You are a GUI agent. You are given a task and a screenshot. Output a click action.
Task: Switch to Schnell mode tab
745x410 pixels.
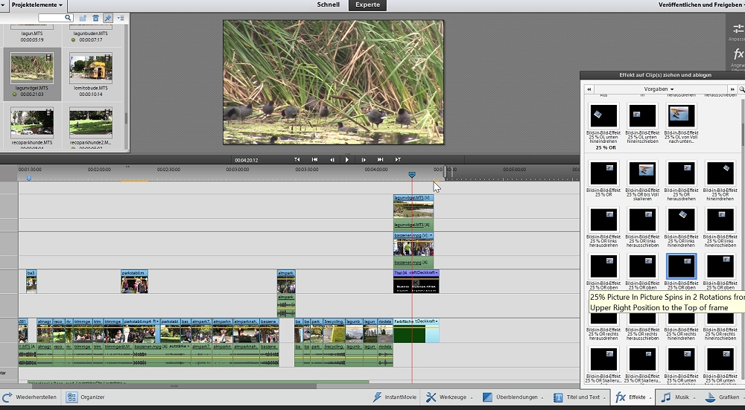click(x=329, y=4)
